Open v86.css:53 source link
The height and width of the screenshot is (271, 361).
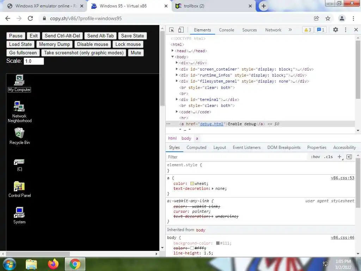[343, 178]
